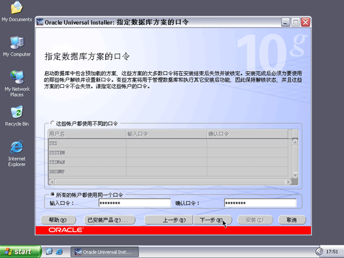The image size is (344, 258).
Task: Click the horizontal scrollbar track
Action: 170,182
